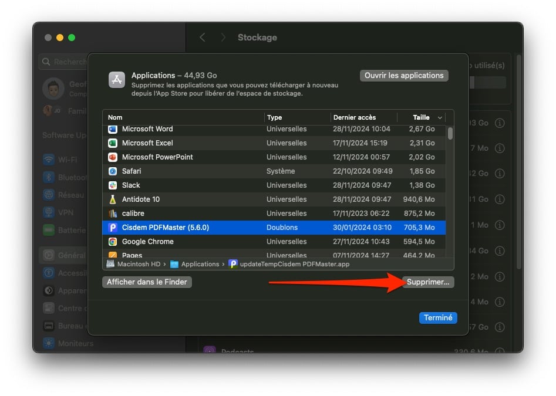Viewport: 556px width, 396px height.
Task: Open Général label in the Settings sidebar
Action: [72, 255]
